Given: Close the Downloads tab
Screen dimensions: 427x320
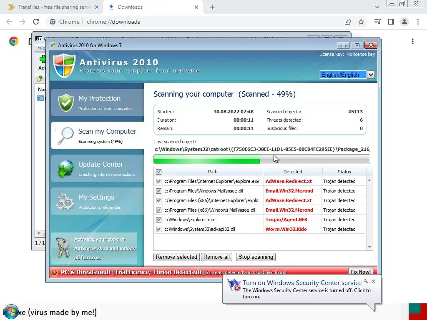Looking at the screenshot, I should coord(196,7).
